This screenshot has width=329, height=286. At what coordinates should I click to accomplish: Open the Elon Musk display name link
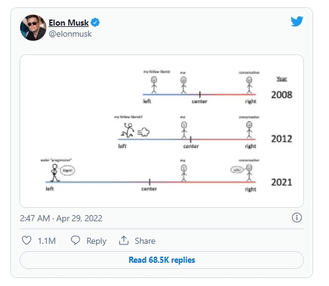pos(68,23)
